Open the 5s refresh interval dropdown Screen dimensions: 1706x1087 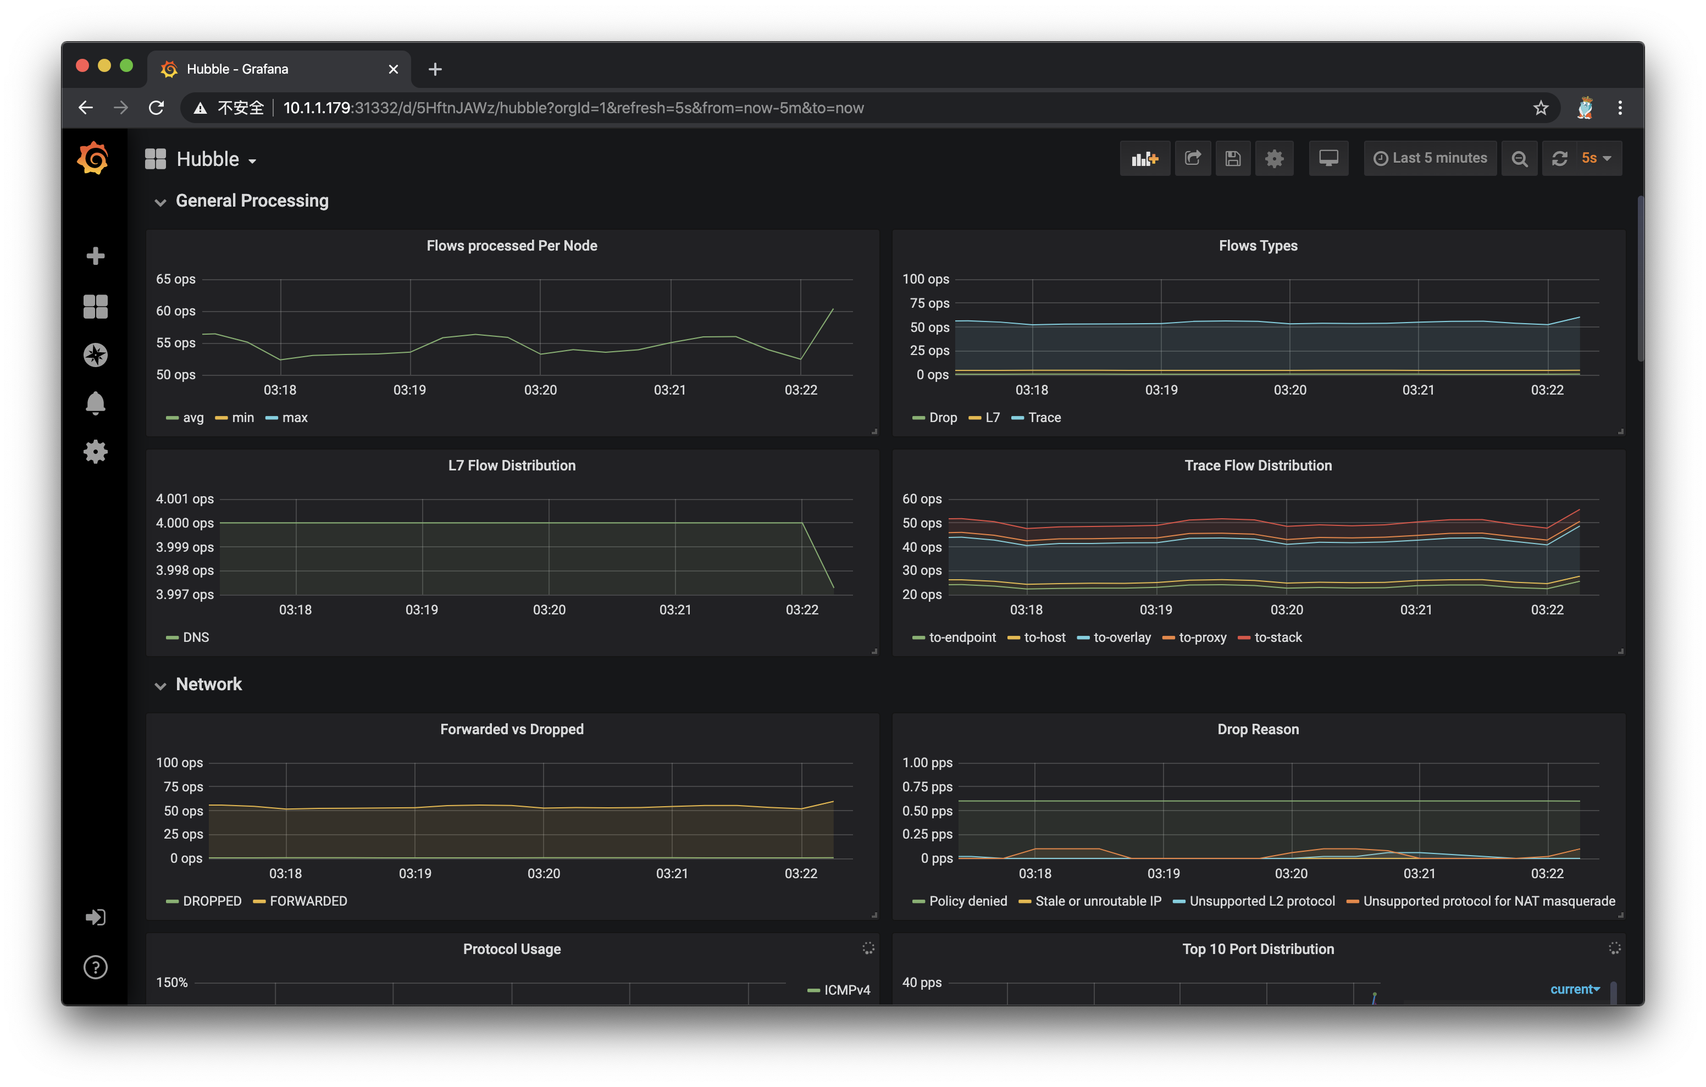tap(1596, 158)
